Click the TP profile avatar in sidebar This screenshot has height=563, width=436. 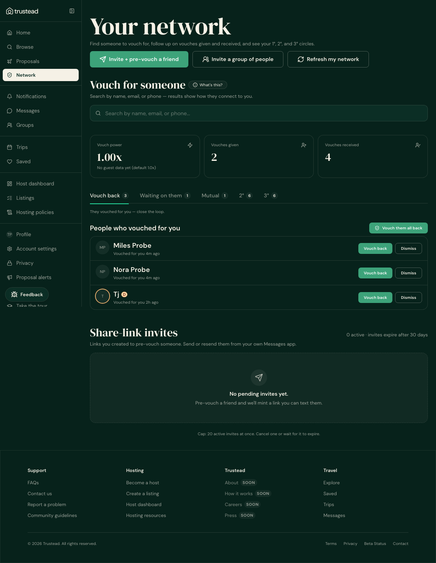pyautogui.click(x=10, y=234)
